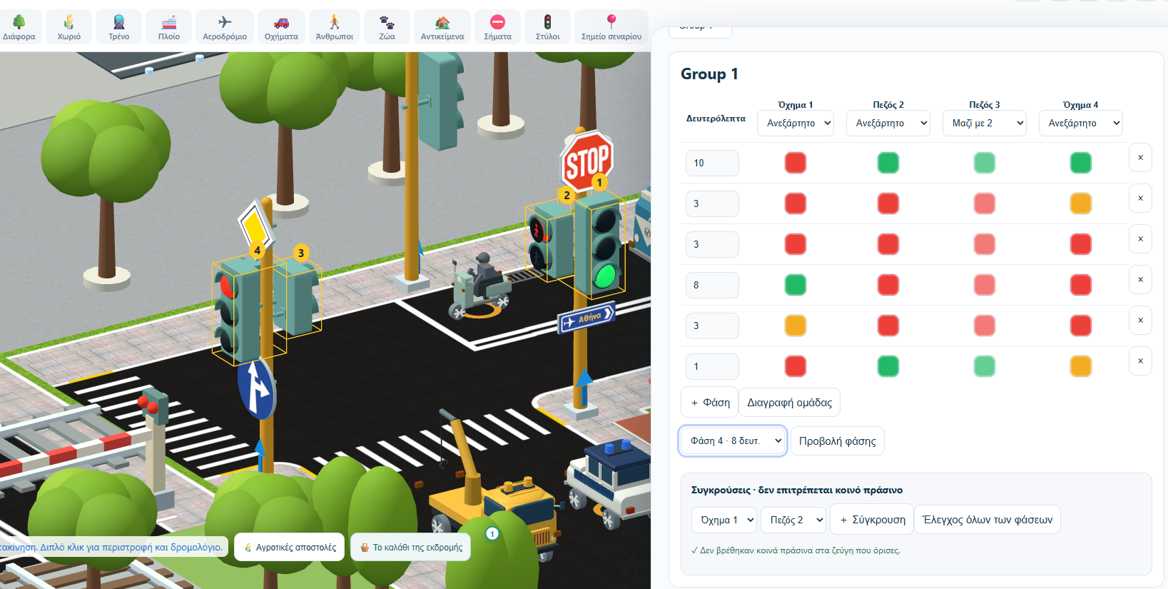Select the Στύλοι category
This screenshot has height=589, width=1168.
point(548,27)
